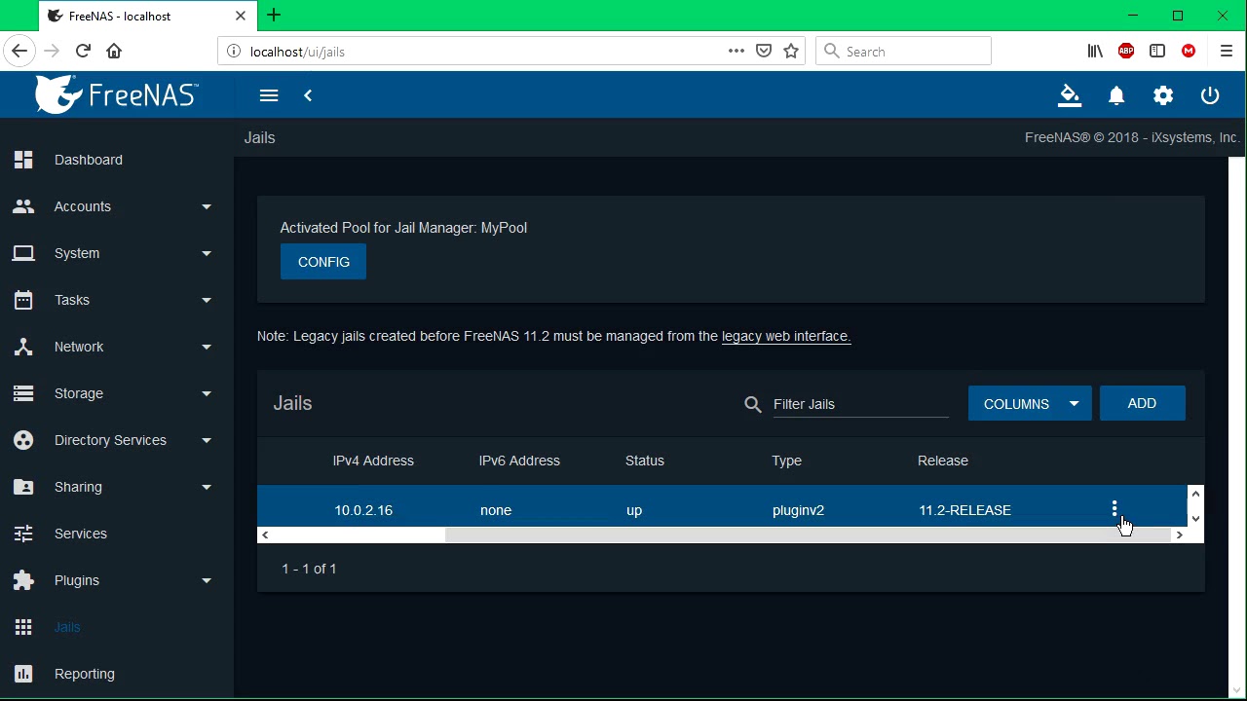Click table scroll right arrow
The image size is (1247, 701).
(x=1179, y=535)
